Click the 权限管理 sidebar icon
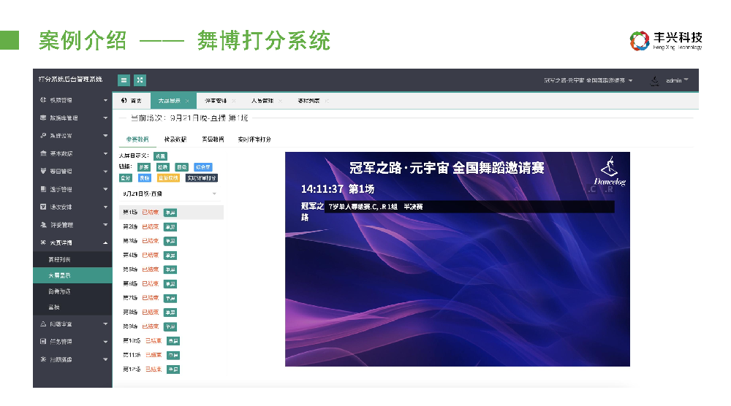The width and height of the screenshot is (731, 406). 43,99
